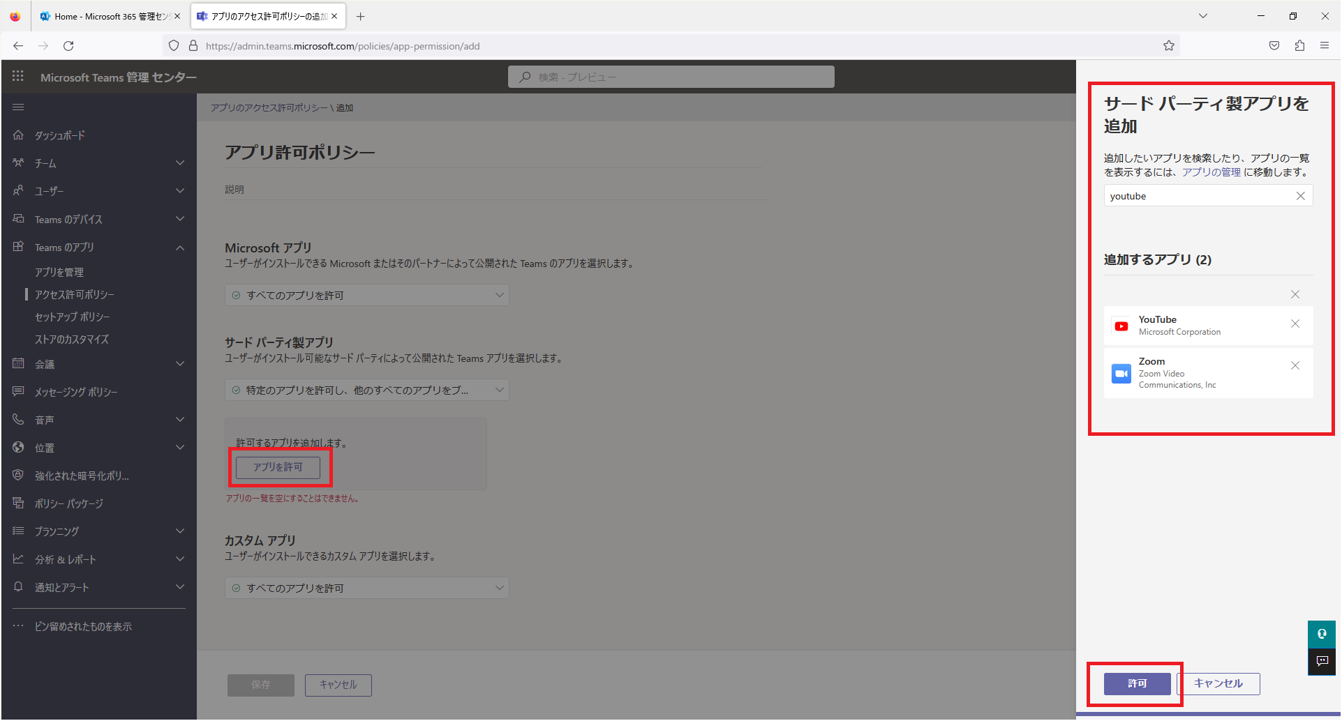Click the Enhanced encryption shield icon
Image resolution: width=1342 pixels, height=721 pixels.
18,475
